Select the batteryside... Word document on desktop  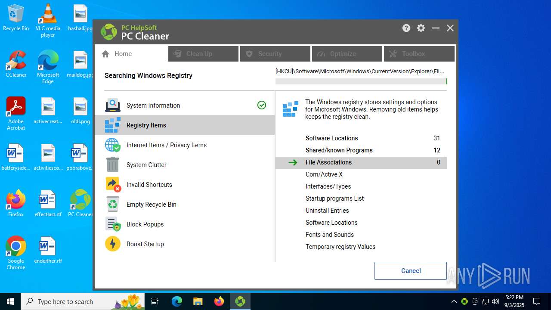point(16,157)
